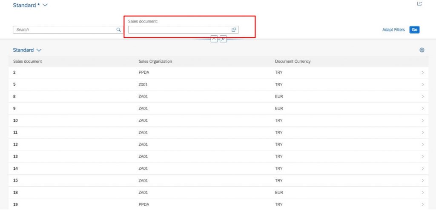Click the Sales Organization column header
This screenshot has width=436, height=210.
coord(155,62)
